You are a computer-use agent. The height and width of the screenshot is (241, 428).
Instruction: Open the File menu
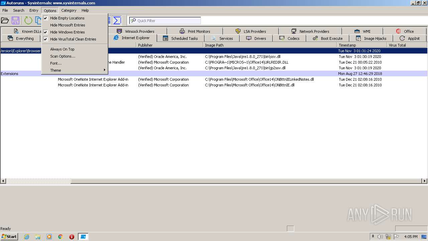point(5,10)
